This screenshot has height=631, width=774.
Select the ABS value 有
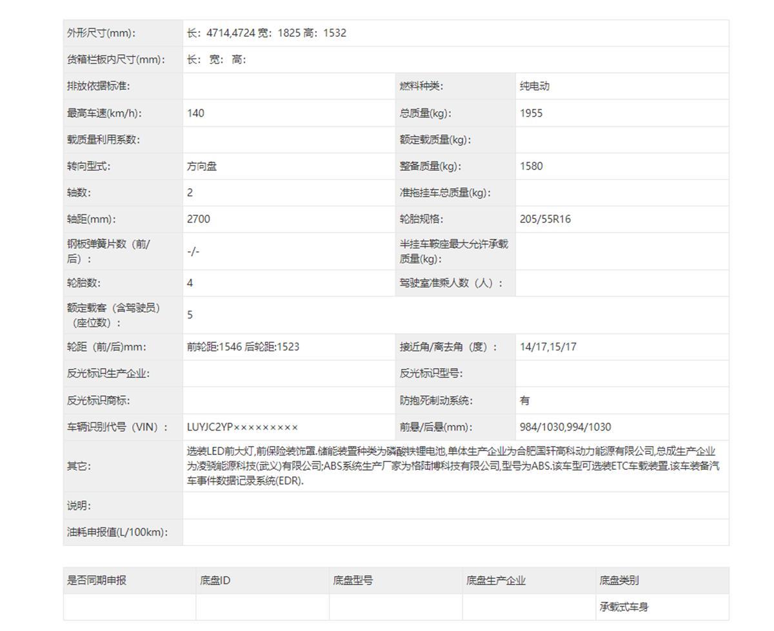point(525,400)
